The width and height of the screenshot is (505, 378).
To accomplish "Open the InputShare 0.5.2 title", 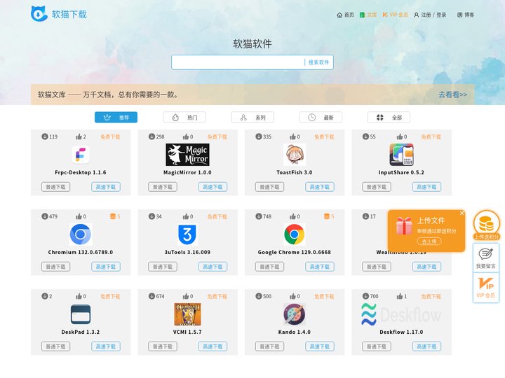I will click(x=401, y=173).
